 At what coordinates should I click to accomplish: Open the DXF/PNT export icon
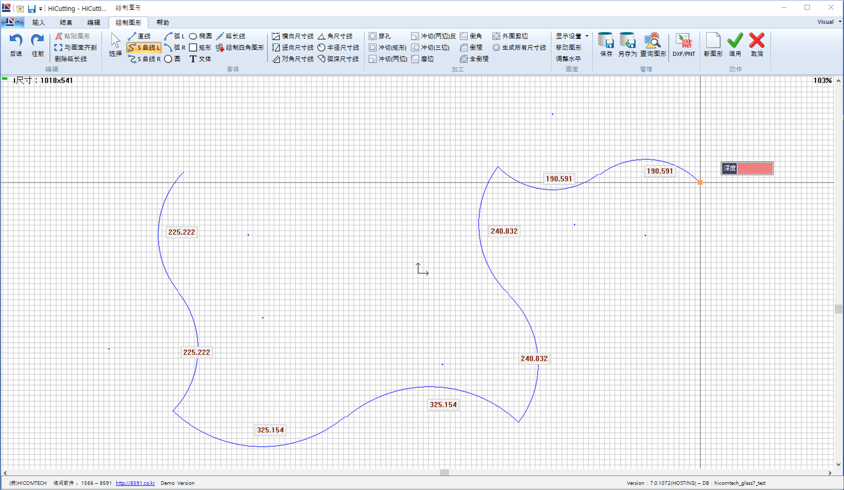[x=683, y=44]
